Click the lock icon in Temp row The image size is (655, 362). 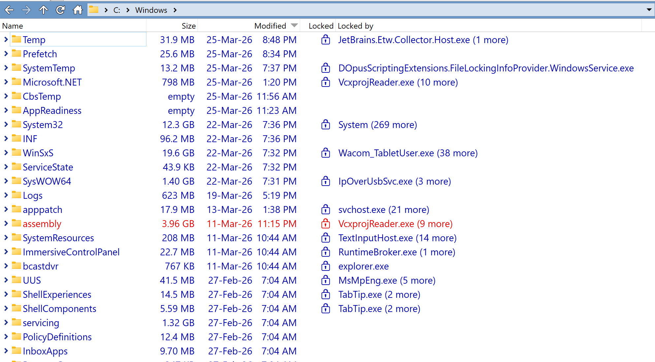tap(326, 40)
